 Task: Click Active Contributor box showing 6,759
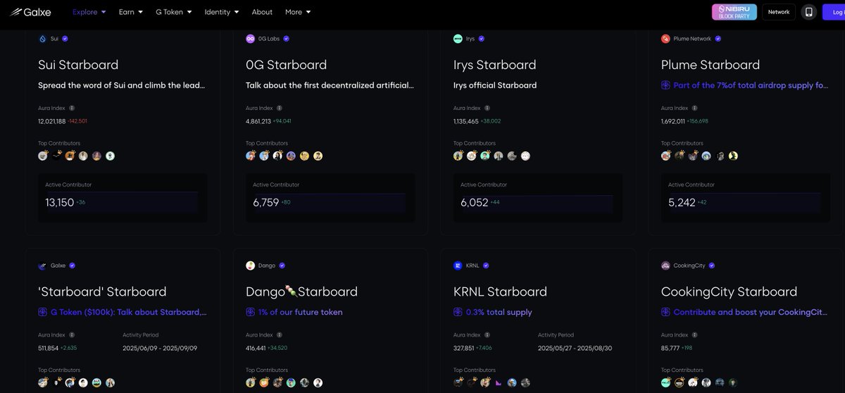[x=330, y=197]
